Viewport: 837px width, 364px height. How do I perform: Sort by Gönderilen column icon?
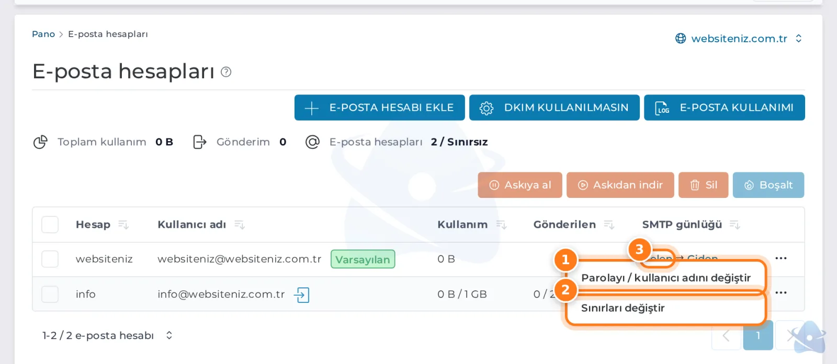(609, 225)
